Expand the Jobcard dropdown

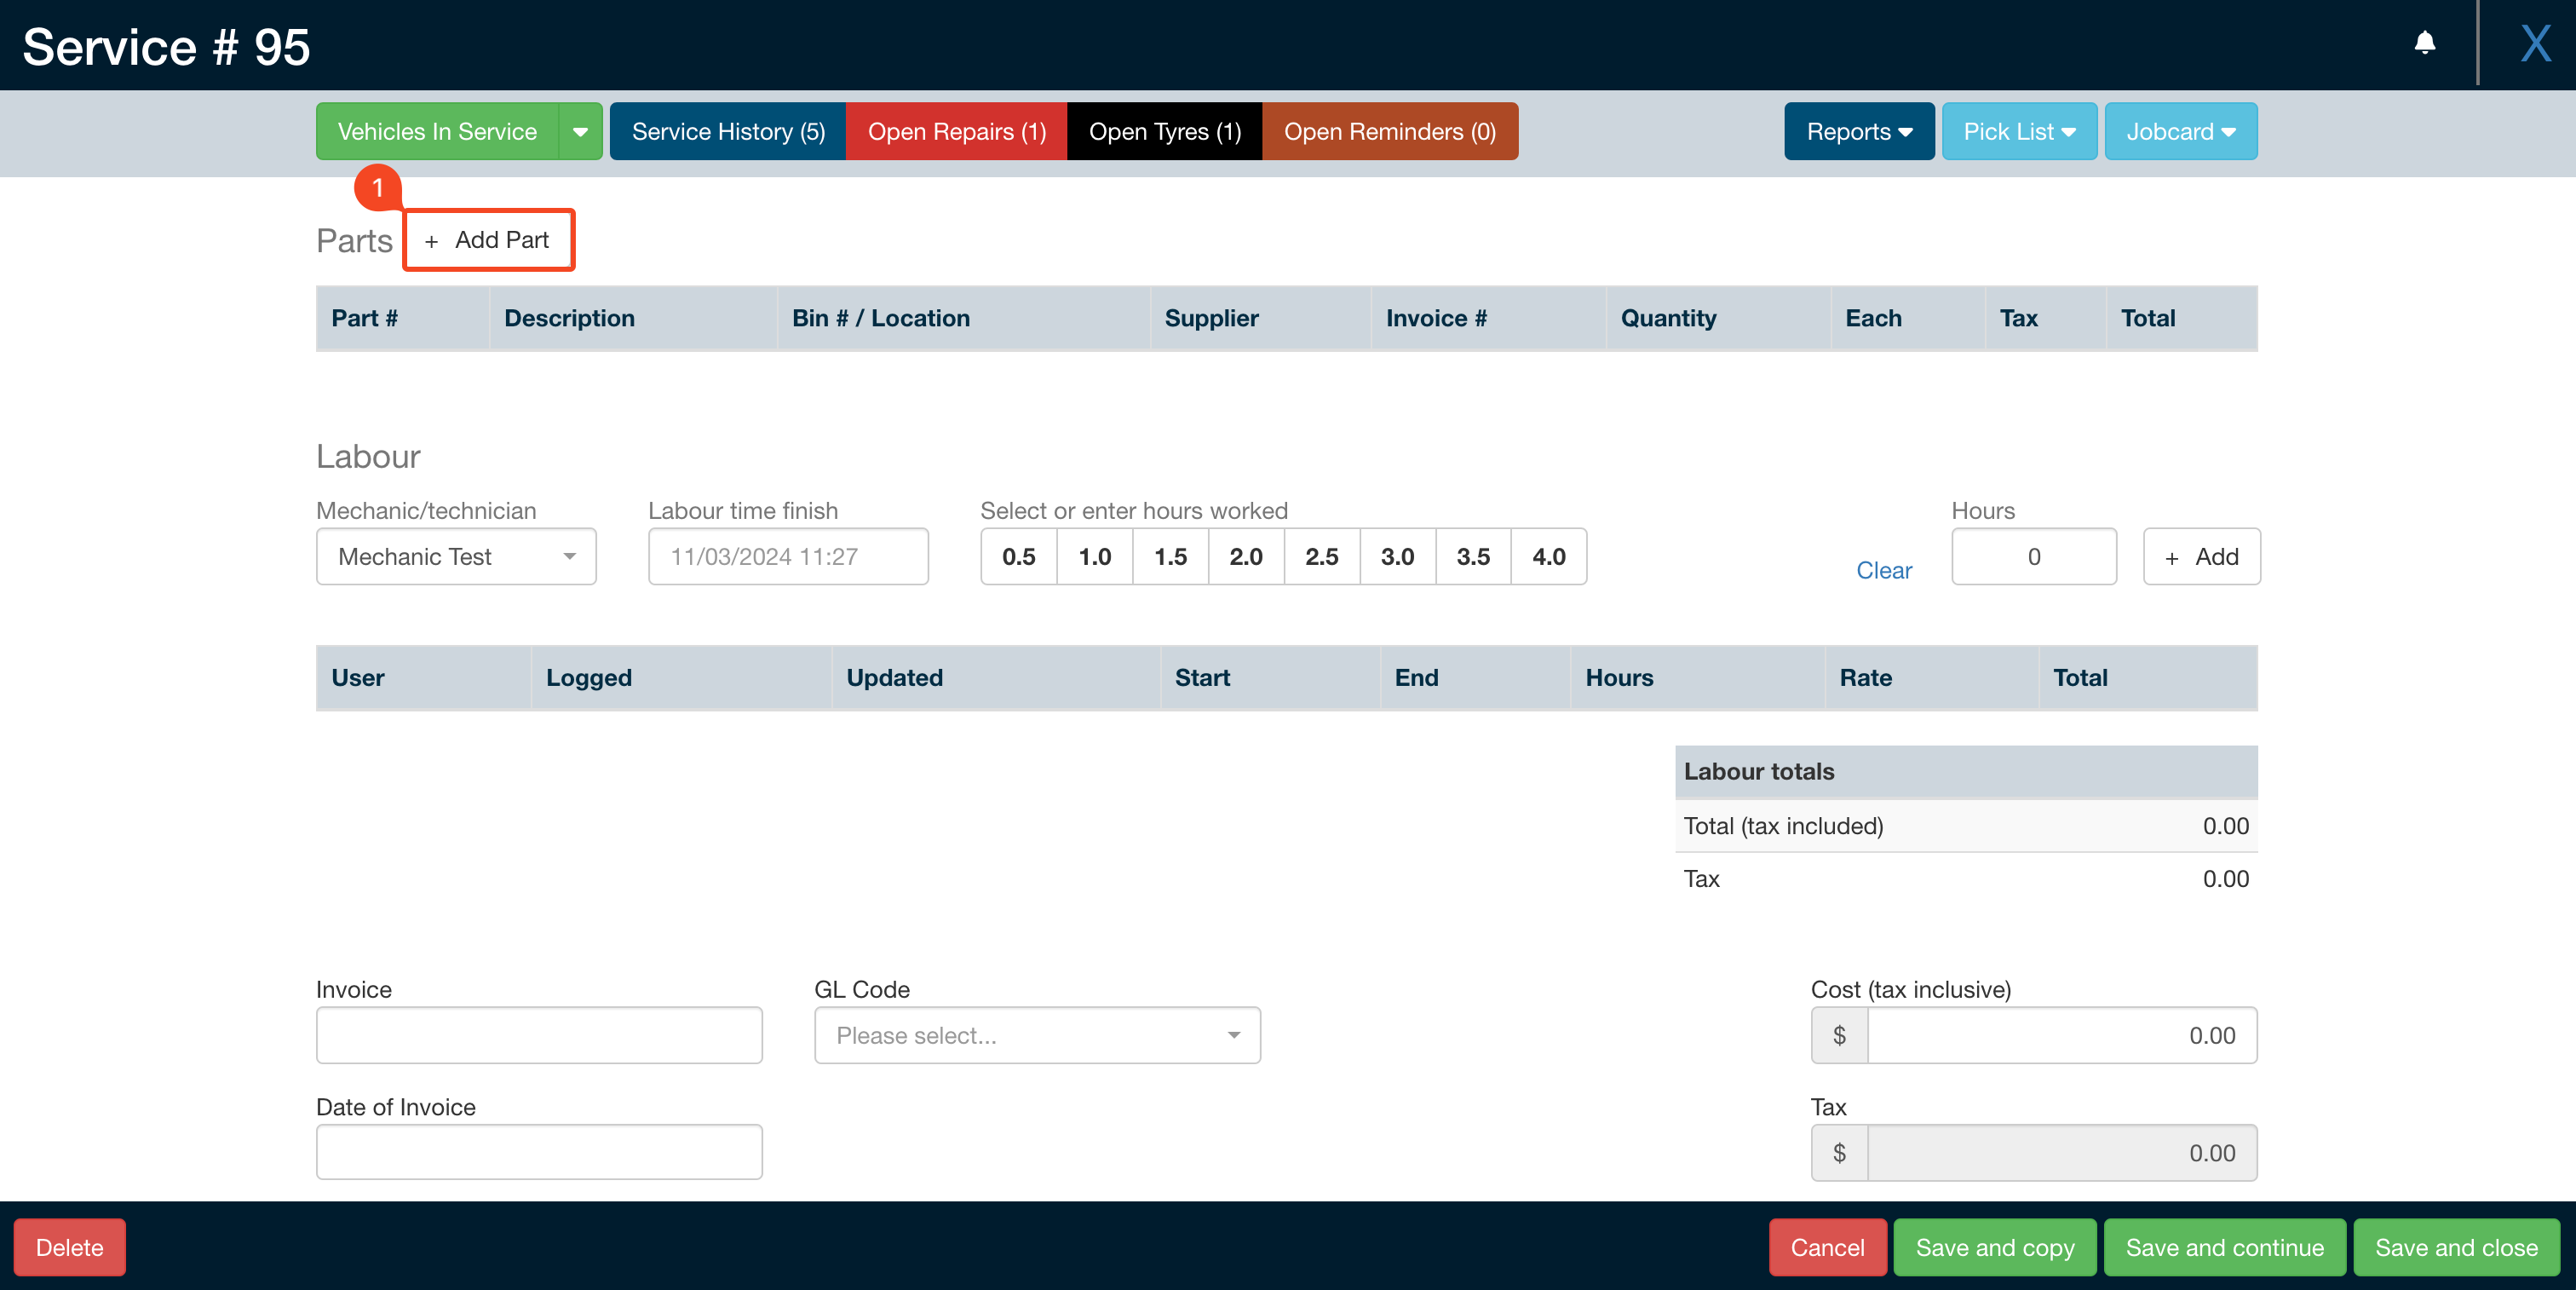tap(2181, 131)
